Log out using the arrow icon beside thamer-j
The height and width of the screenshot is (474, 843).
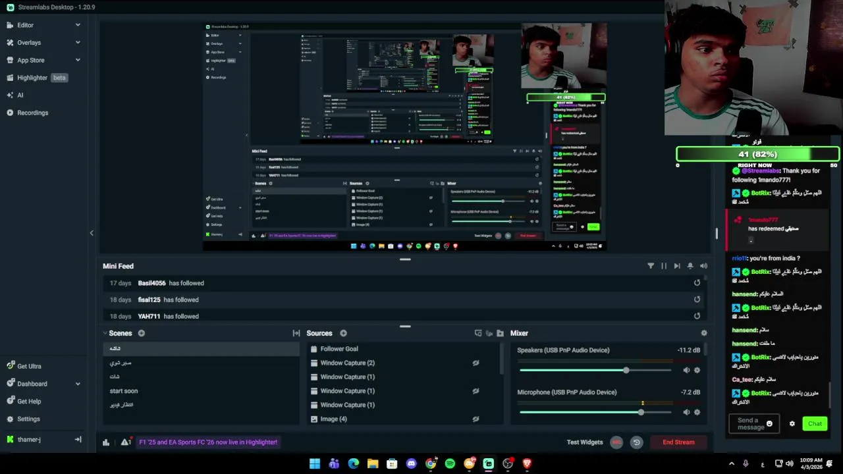pyautogui.click(x=78, y=439)
